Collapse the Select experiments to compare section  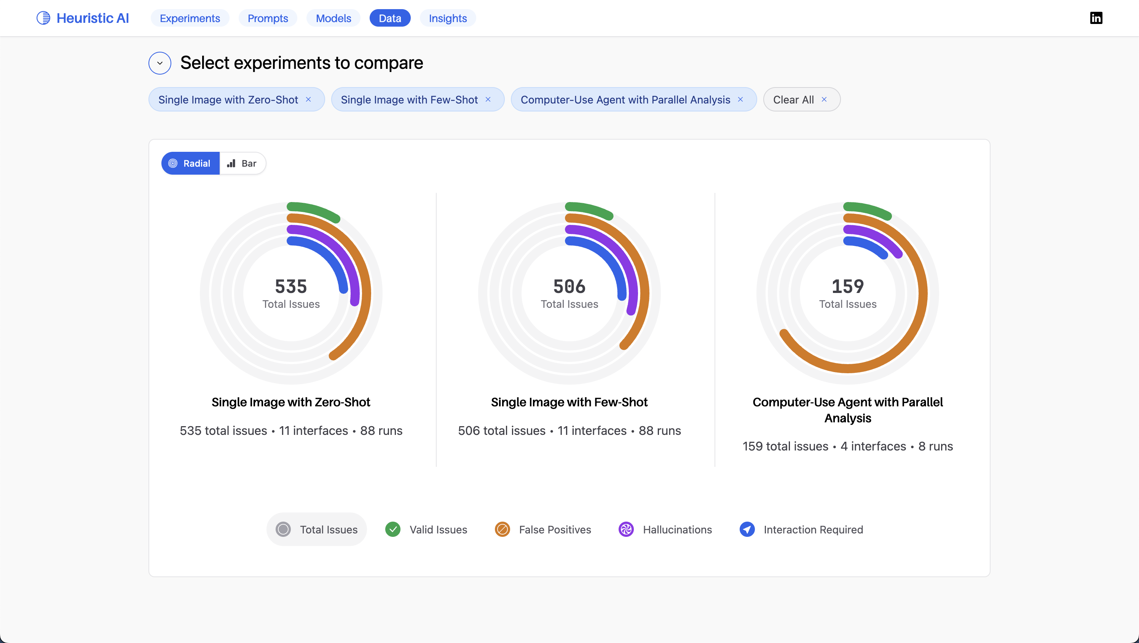tap(160, 63)
